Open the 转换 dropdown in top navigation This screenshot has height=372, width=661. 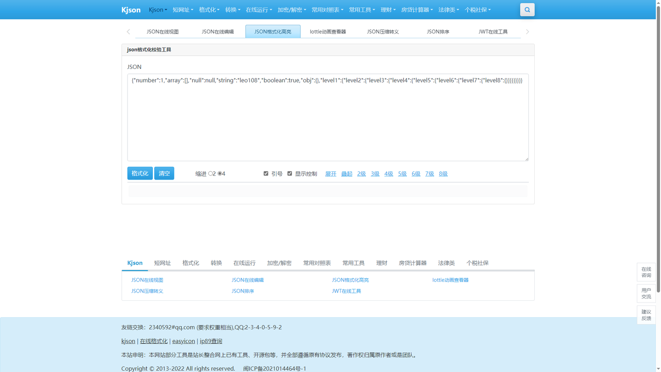[x=233, y=10]
